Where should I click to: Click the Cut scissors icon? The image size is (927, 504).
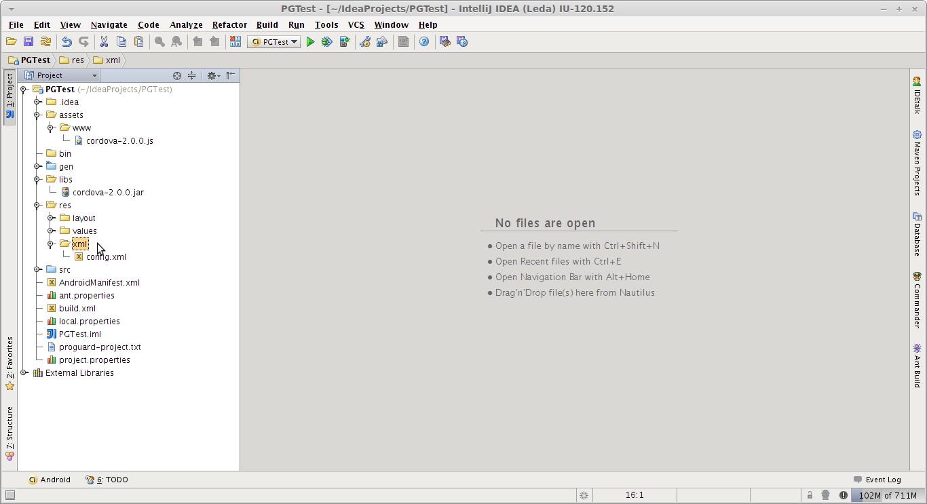point(104,41)
